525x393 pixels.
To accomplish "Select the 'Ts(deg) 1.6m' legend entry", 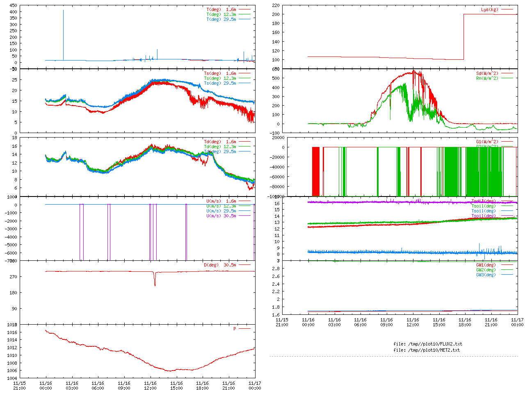I will pyautogui.click(x=220, y=74).
